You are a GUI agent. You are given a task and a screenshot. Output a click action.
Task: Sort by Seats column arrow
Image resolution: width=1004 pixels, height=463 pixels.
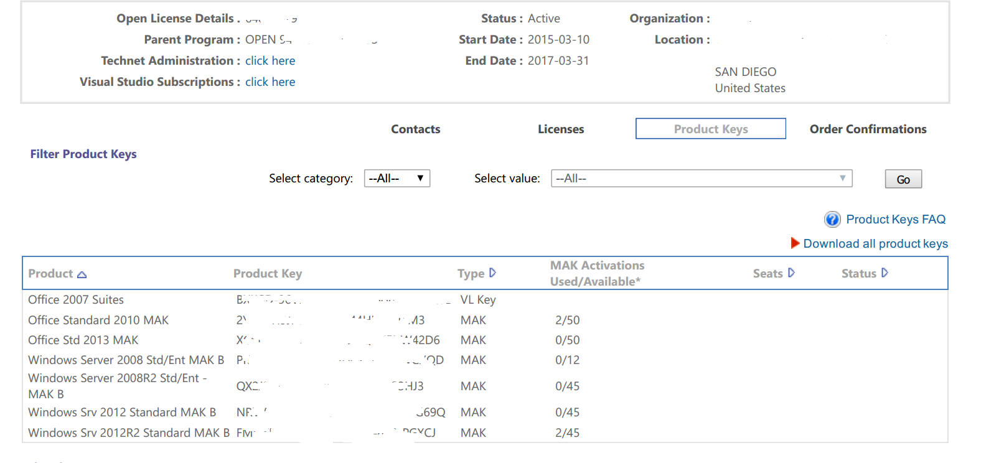tap(791, 273)
